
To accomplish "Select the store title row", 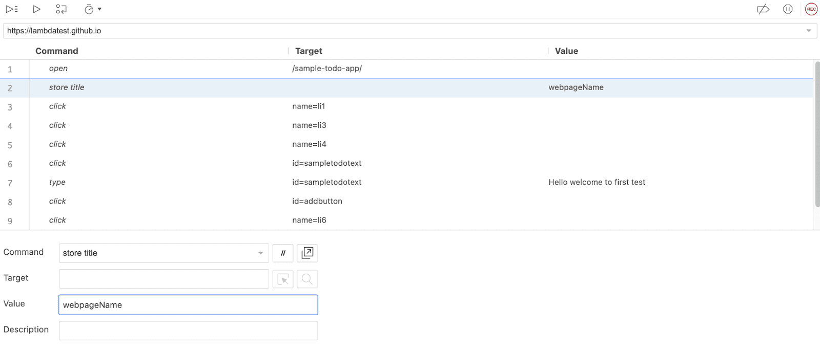I will (x=406, y=87).
